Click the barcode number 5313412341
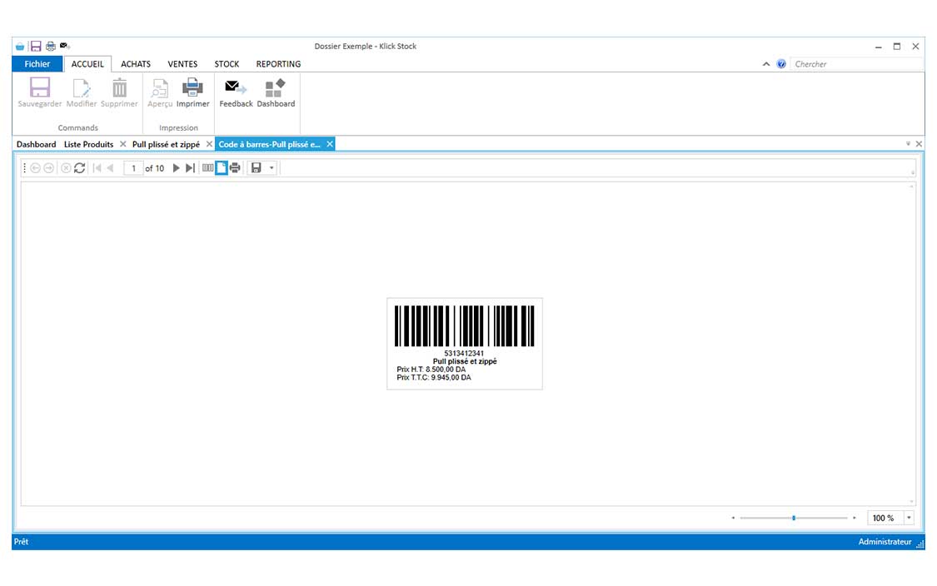 (x=464, y=353)
